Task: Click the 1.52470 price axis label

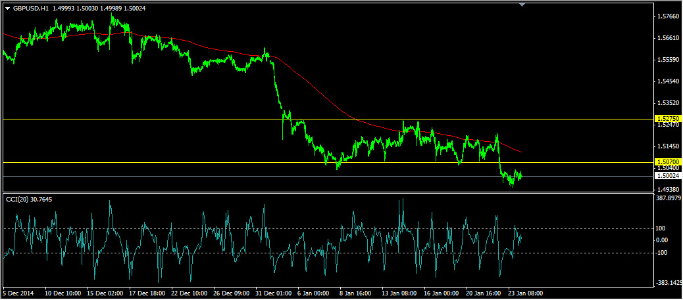Action: tap(669, 125)
